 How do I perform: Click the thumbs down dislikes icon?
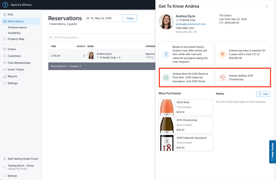point(222,78)
